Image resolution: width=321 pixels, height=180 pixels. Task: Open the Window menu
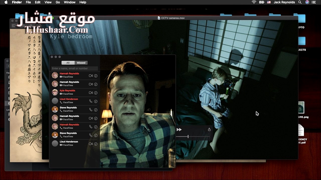[x=70, y=2]
